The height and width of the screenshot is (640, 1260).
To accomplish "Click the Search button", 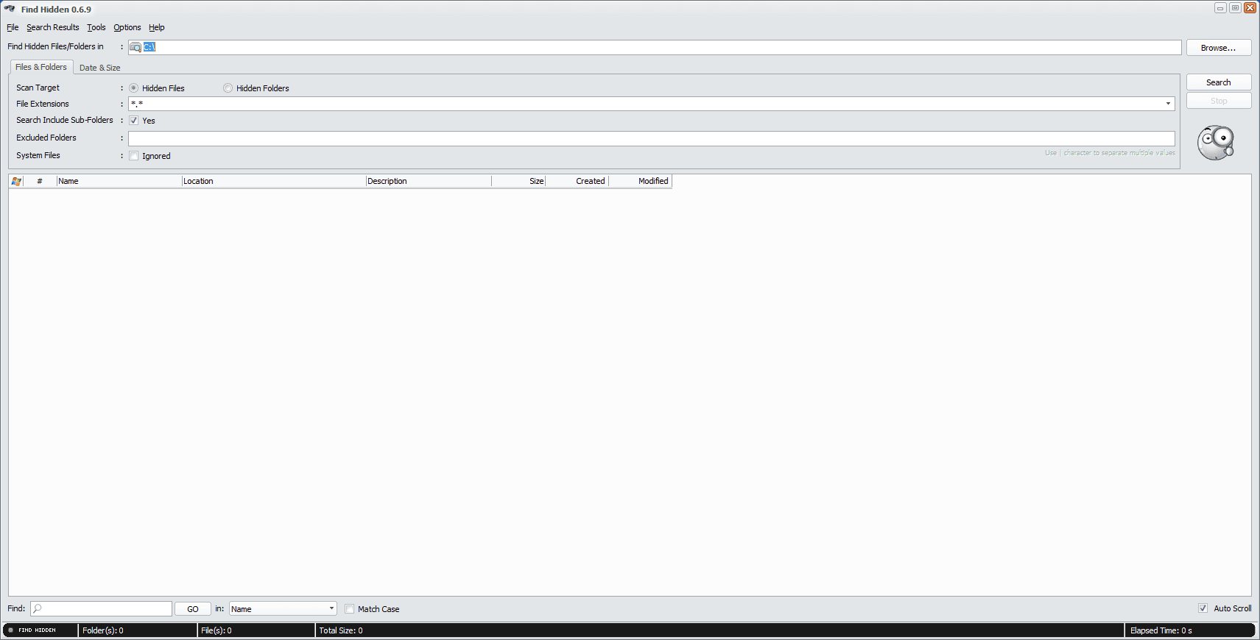I will (1219, 82).
